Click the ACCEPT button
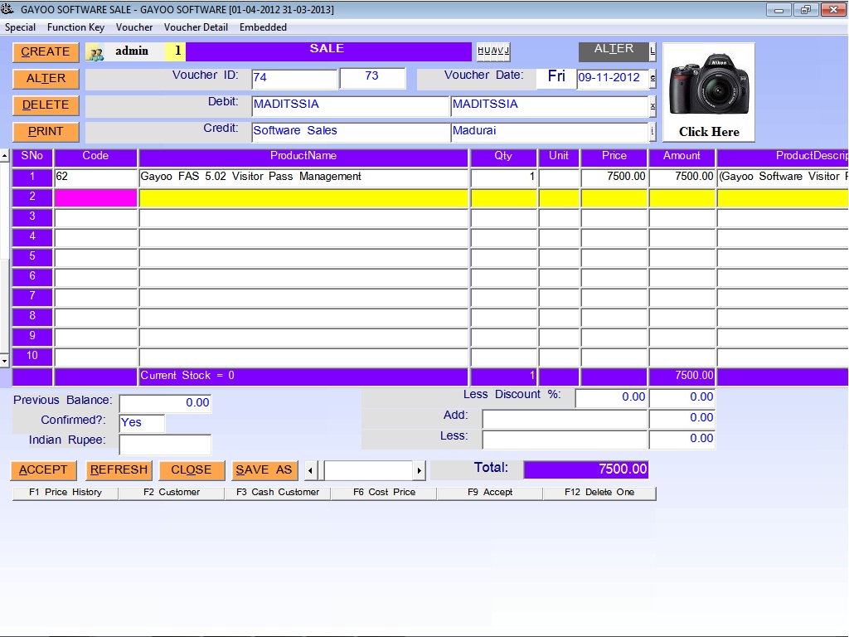 point(43,470)
